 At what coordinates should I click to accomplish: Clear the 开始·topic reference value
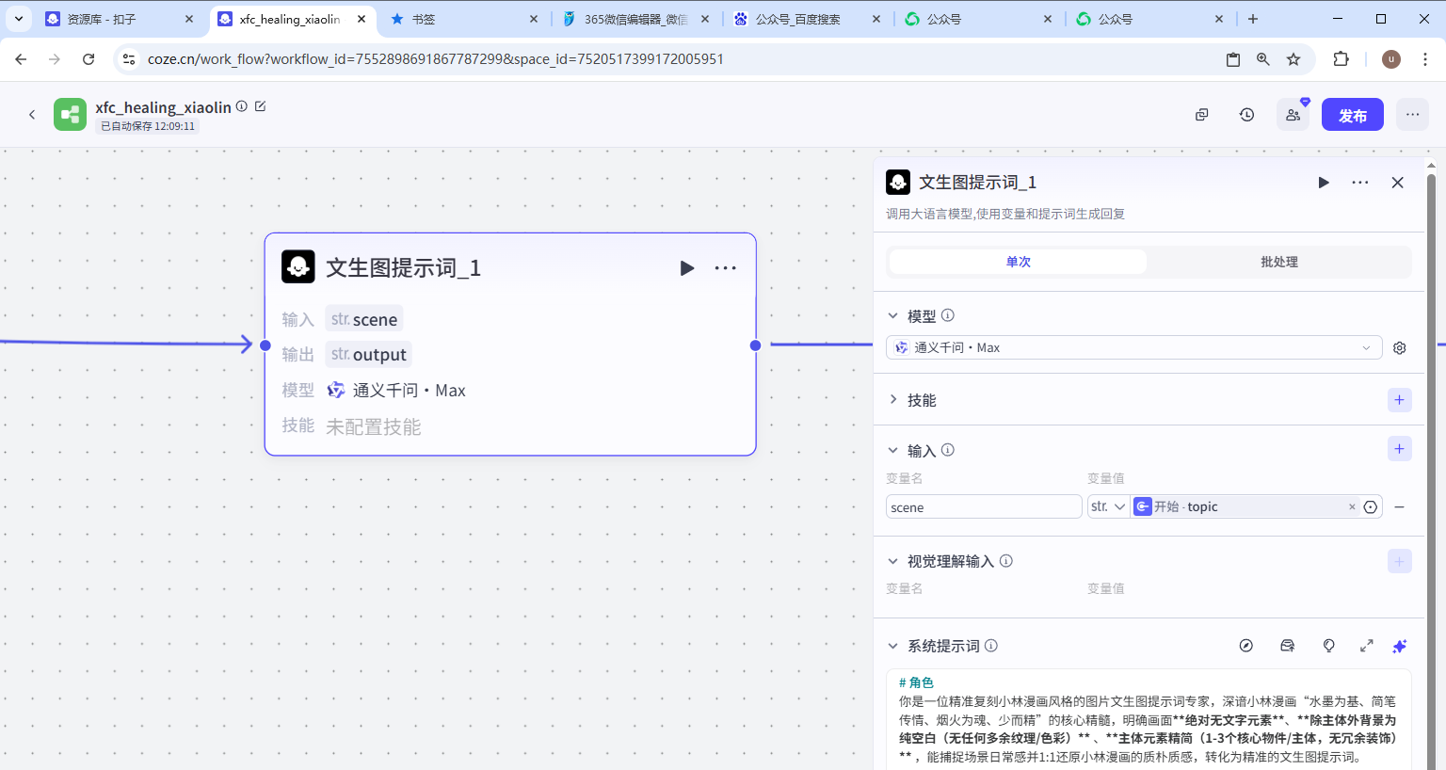tap(1353, 507)
